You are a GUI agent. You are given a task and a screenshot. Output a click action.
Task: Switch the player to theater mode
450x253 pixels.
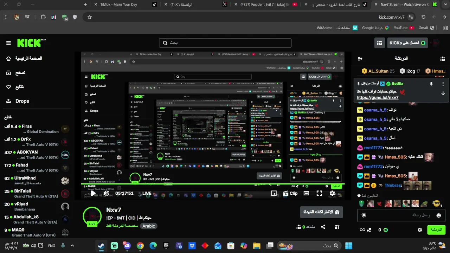[306, 193]
